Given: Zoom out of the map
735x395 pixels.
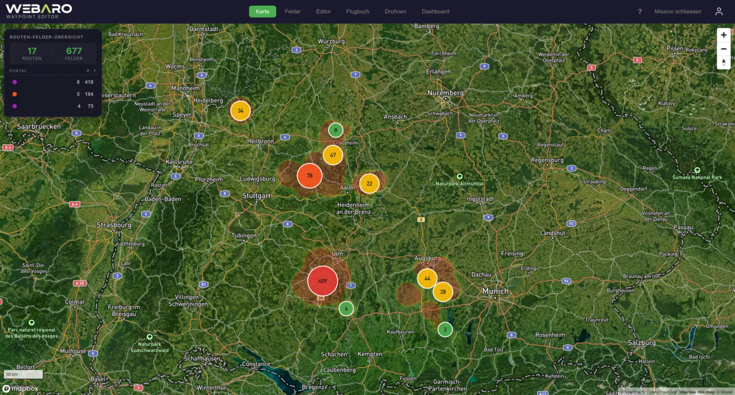Looking at the screenshot, I should [724, 49].
